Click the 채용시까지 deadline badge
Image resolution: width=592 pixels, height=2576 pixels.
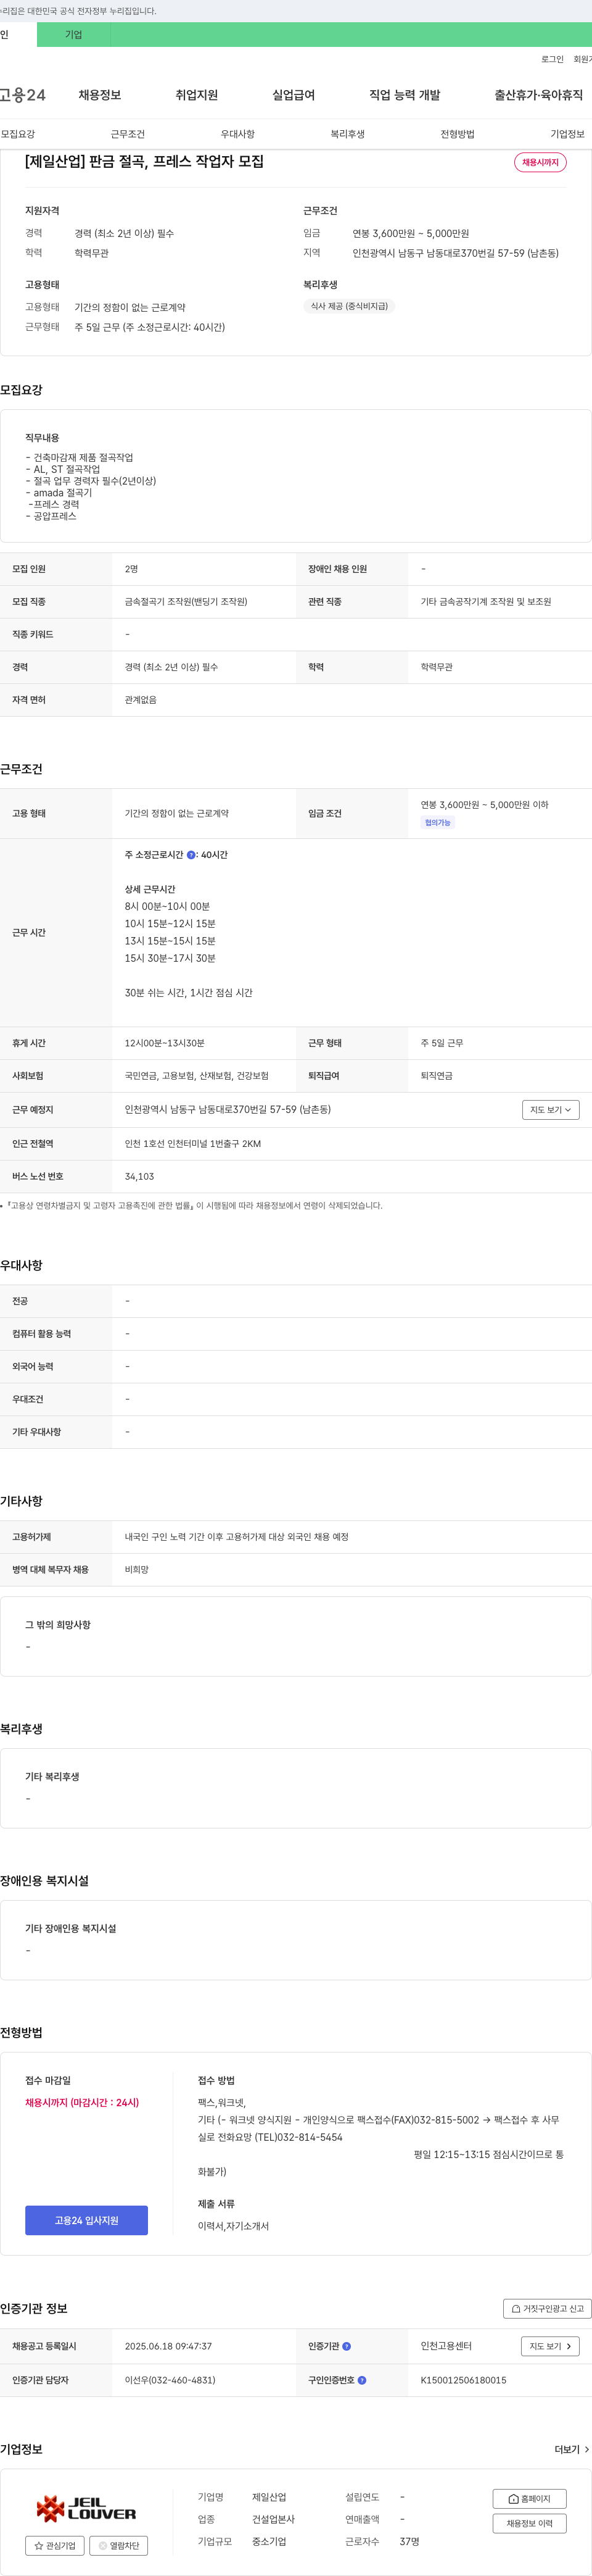540,162
